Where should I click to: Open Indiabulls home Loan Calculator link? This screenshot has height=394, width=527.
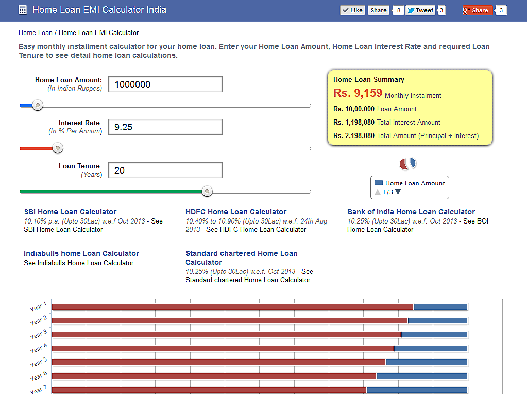pyautogui.click(x=81, y=253)
